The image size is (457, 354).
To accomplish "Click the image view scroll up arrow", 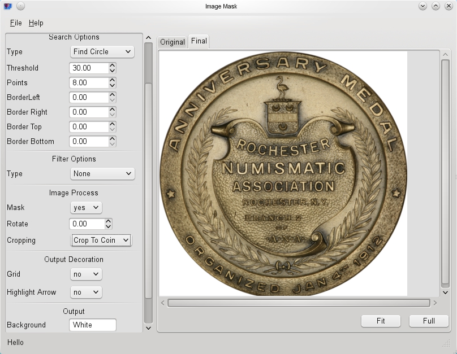I will [x=445, y=54].
